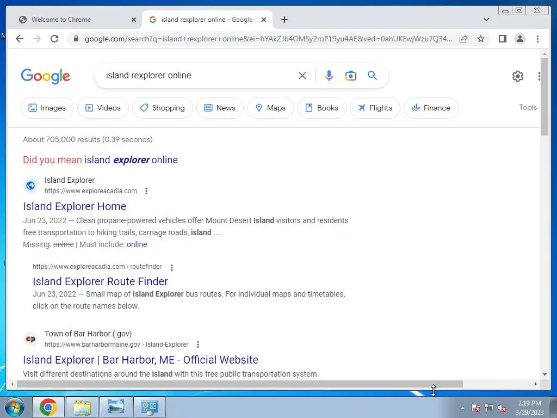This screenshot has height=418, width=557.
Task: Go back to the previous page
Action: [20, 39]
